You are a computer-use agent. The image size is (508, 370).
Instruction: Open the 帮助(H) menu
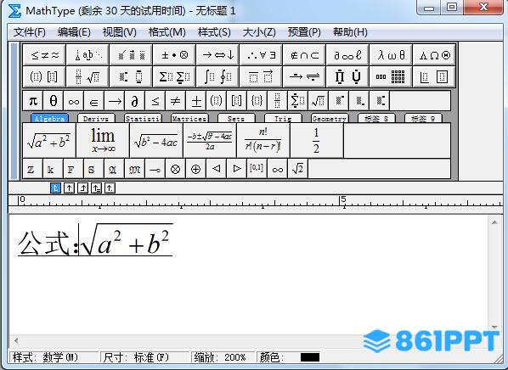tap(350, 32)
